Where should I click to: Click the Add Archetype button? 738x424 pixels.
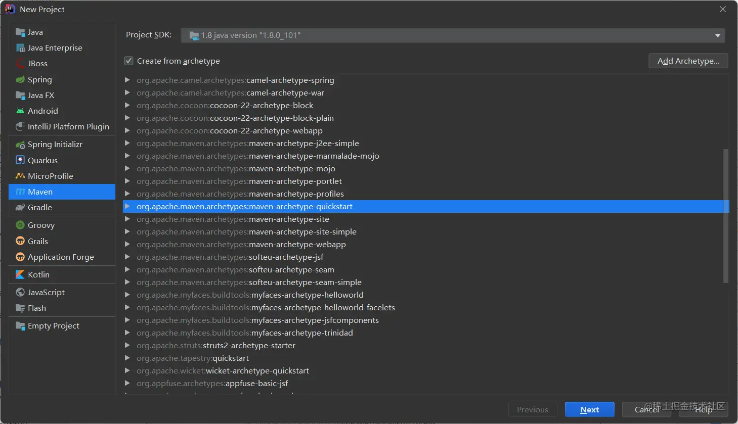pyautogui.click(x=688, y=61)
